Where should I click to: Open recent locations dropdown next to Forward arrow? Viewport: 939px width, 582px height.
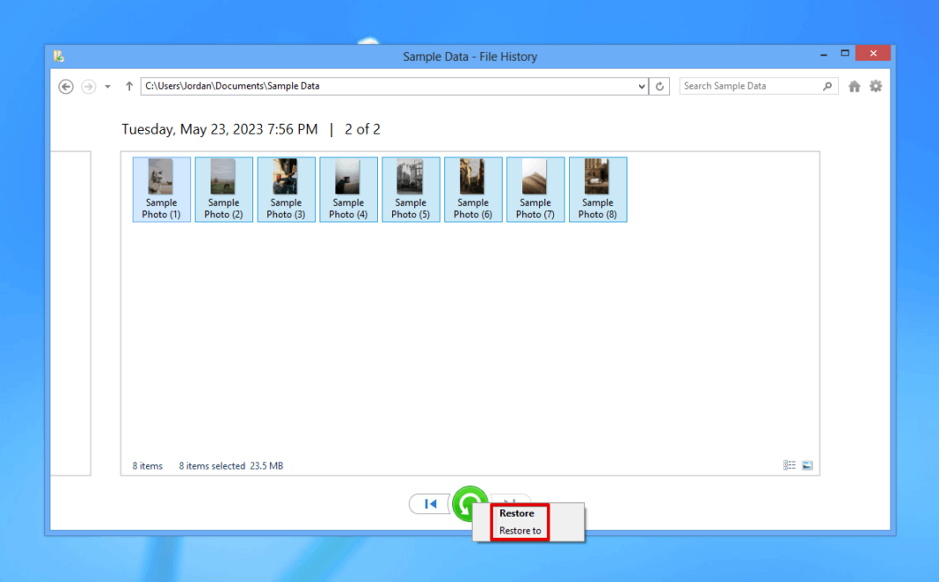106,86
